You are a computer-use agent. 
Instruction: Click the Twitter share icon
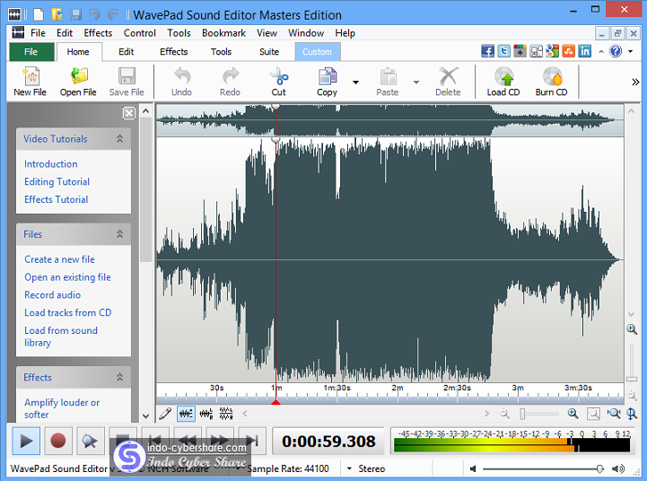[x=503, y=51]
